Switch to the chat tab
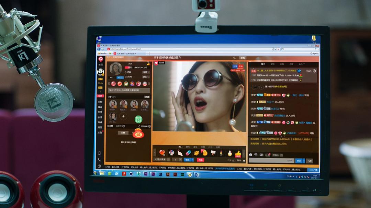Image resolution: width=371 pixels, height=208 pixels. tap(263, 64)
